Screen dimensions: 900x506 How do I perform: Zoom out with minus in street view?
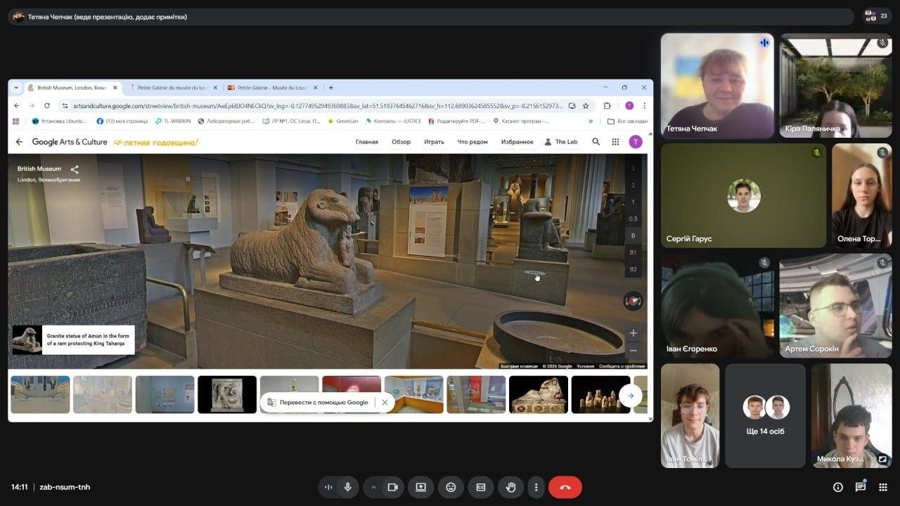tap(633, 350)
